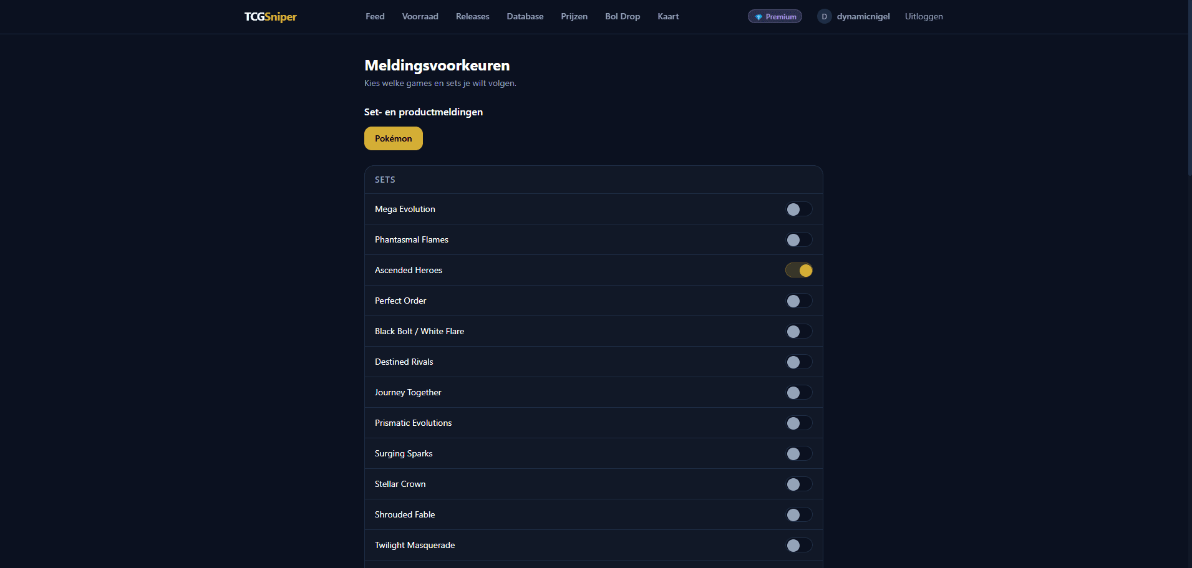
Task: Turn on the Perfect Order toggle
Action: click(x=798, y=301)
